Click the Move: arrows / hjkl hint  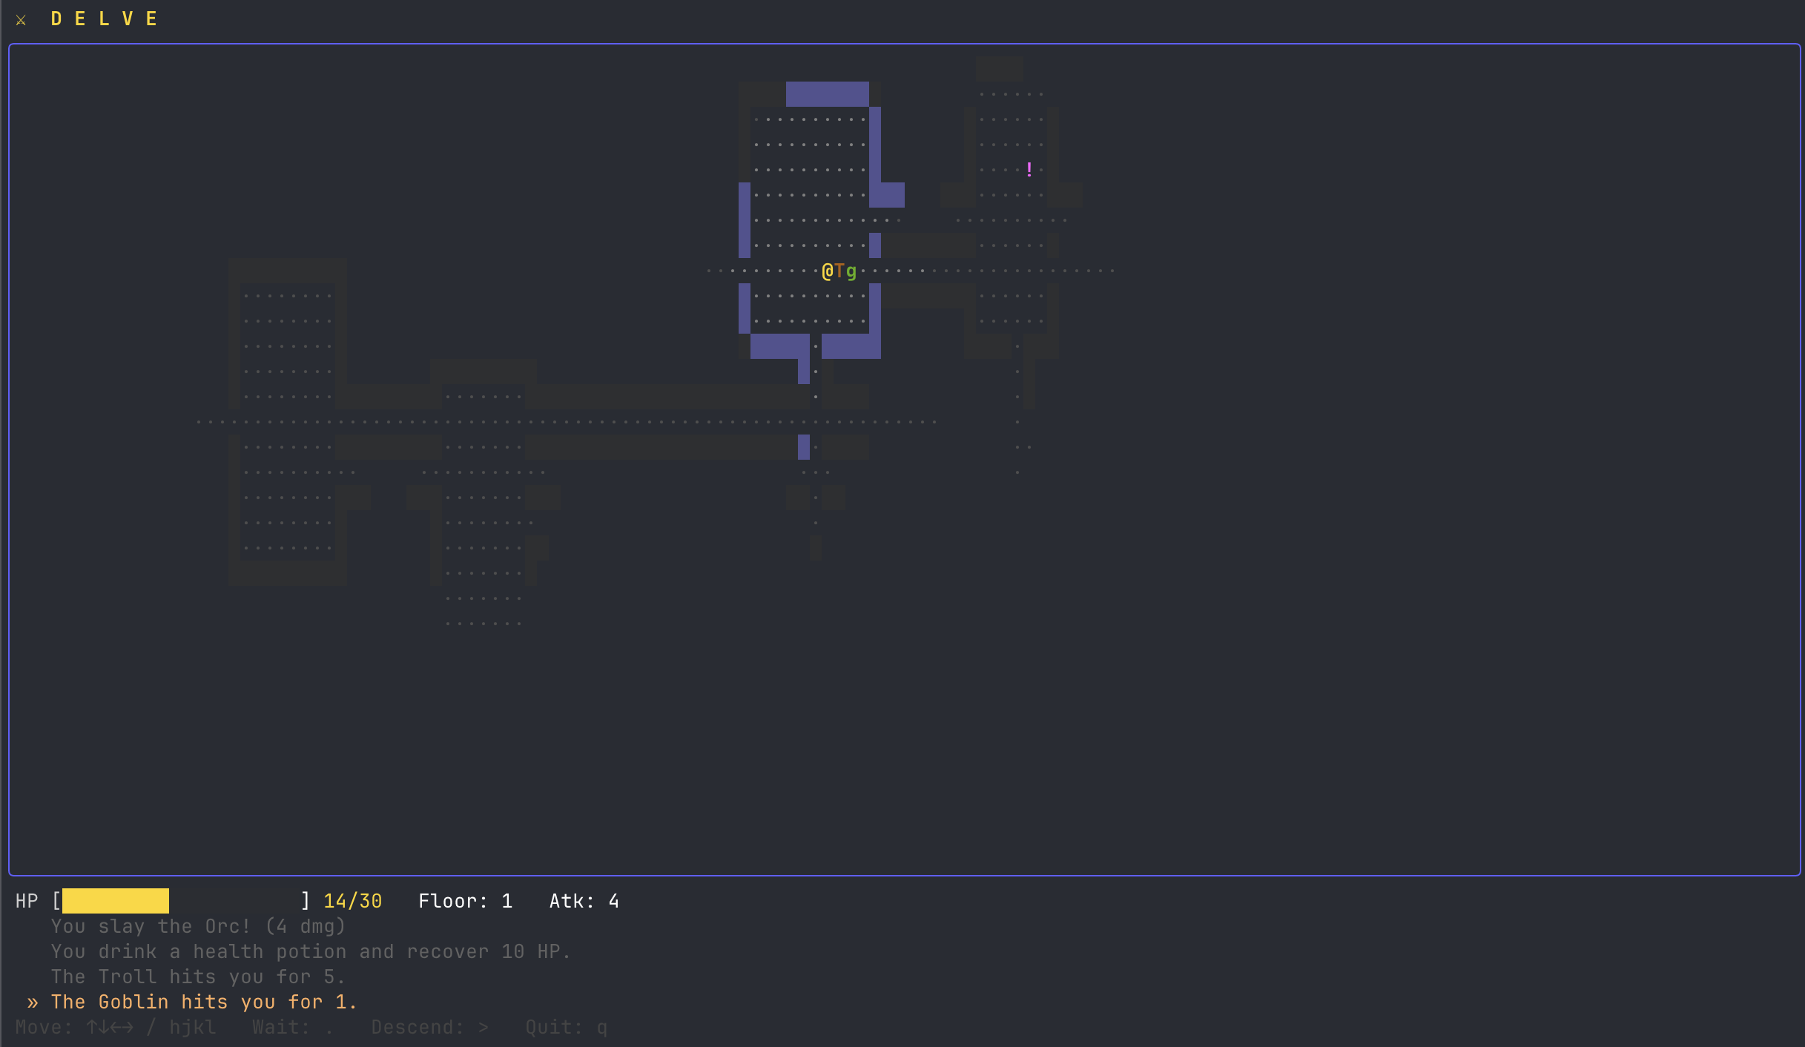[x=116, y=1027]
